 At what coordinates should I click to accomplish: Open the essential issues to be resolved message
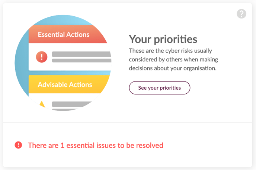point(96,145)
